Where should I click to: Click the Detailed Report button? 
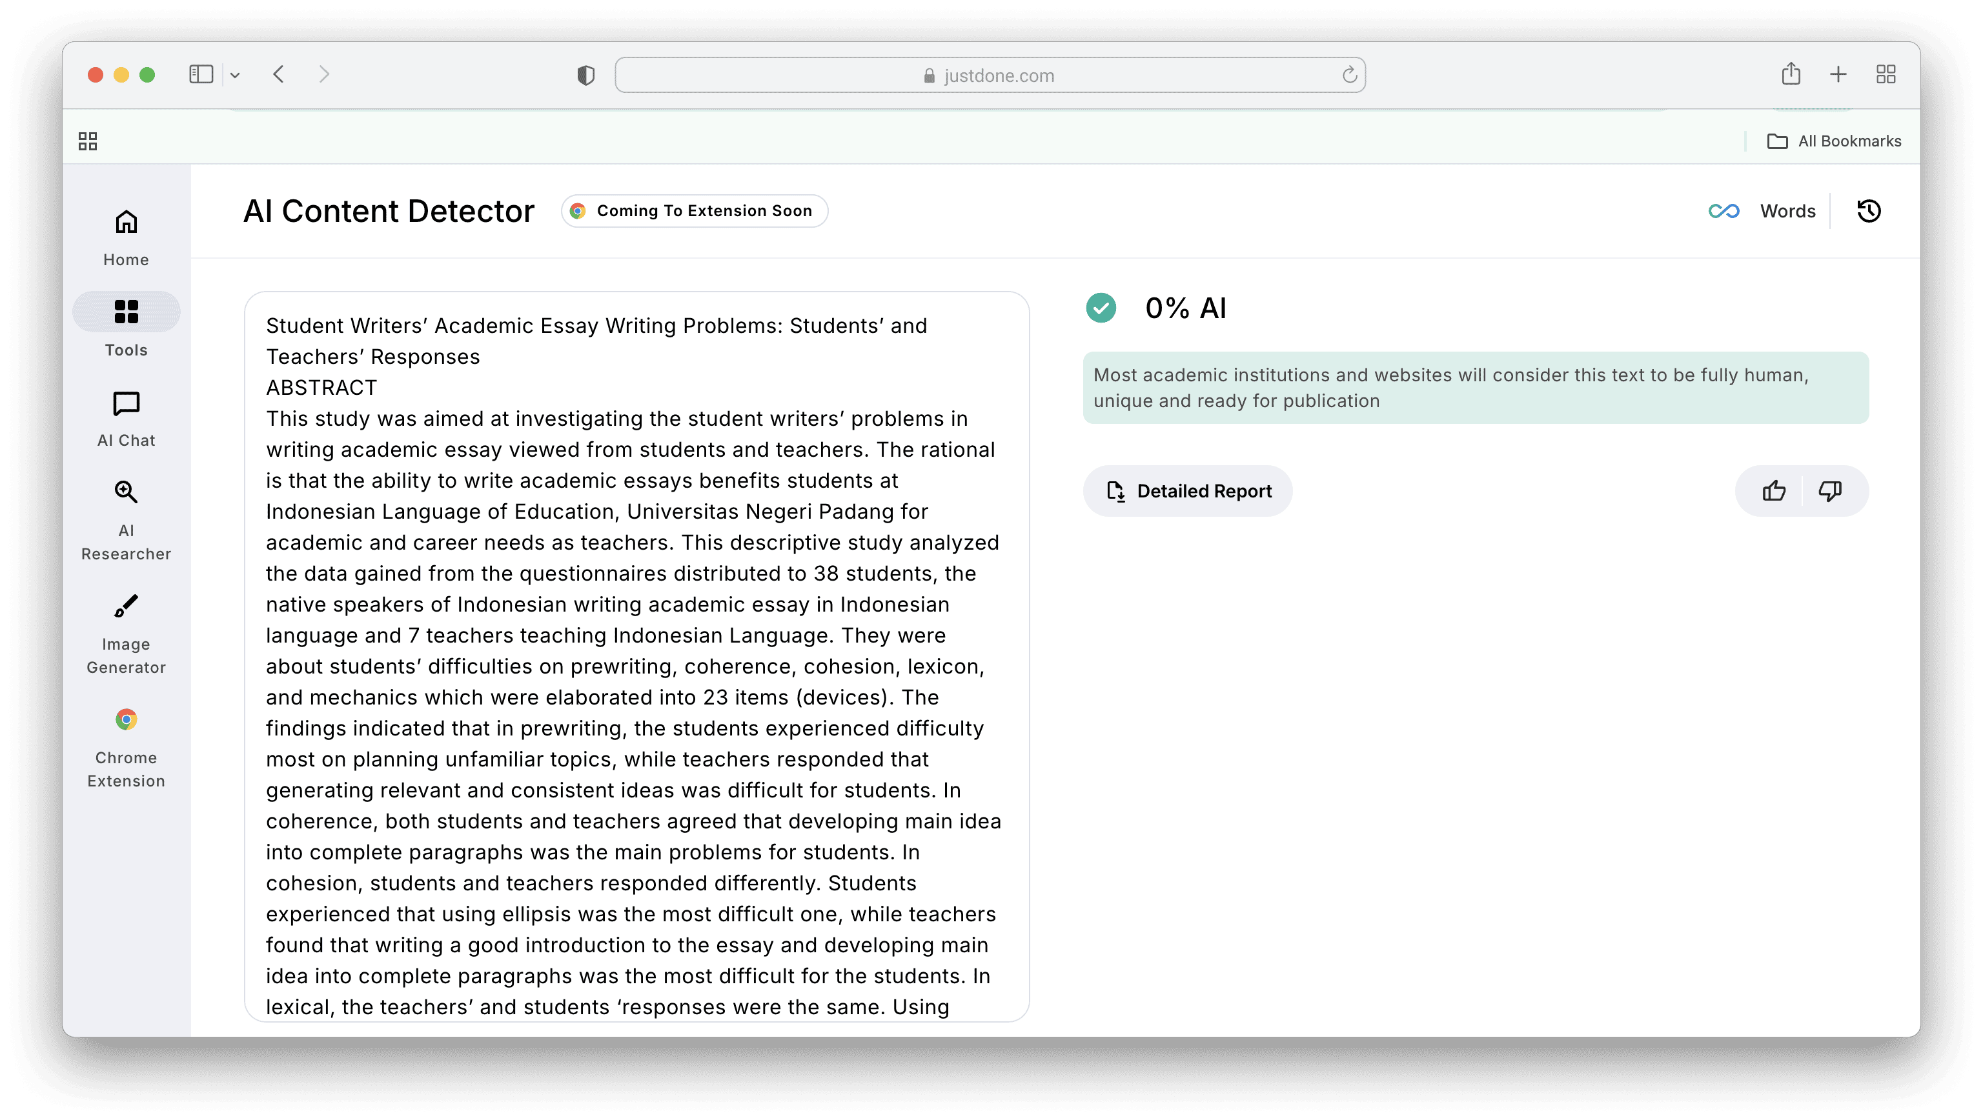(1188, 491)
